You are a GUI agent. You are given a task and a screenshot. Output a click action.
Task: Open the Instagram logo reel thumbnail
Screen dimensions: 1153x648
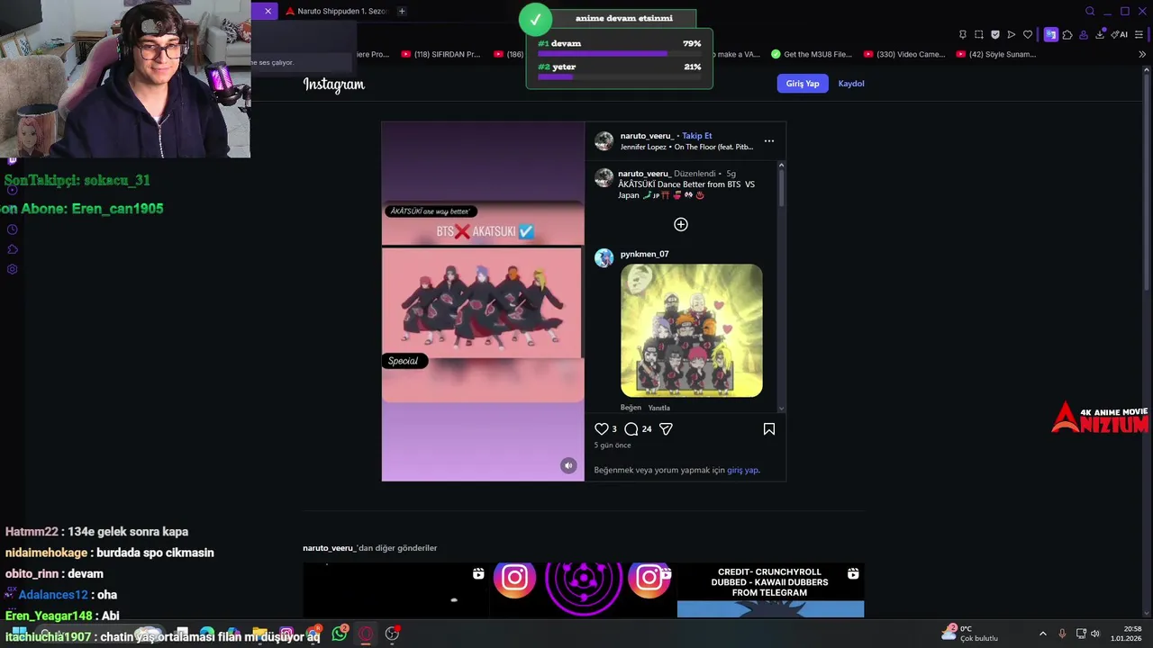pos(583,590)
